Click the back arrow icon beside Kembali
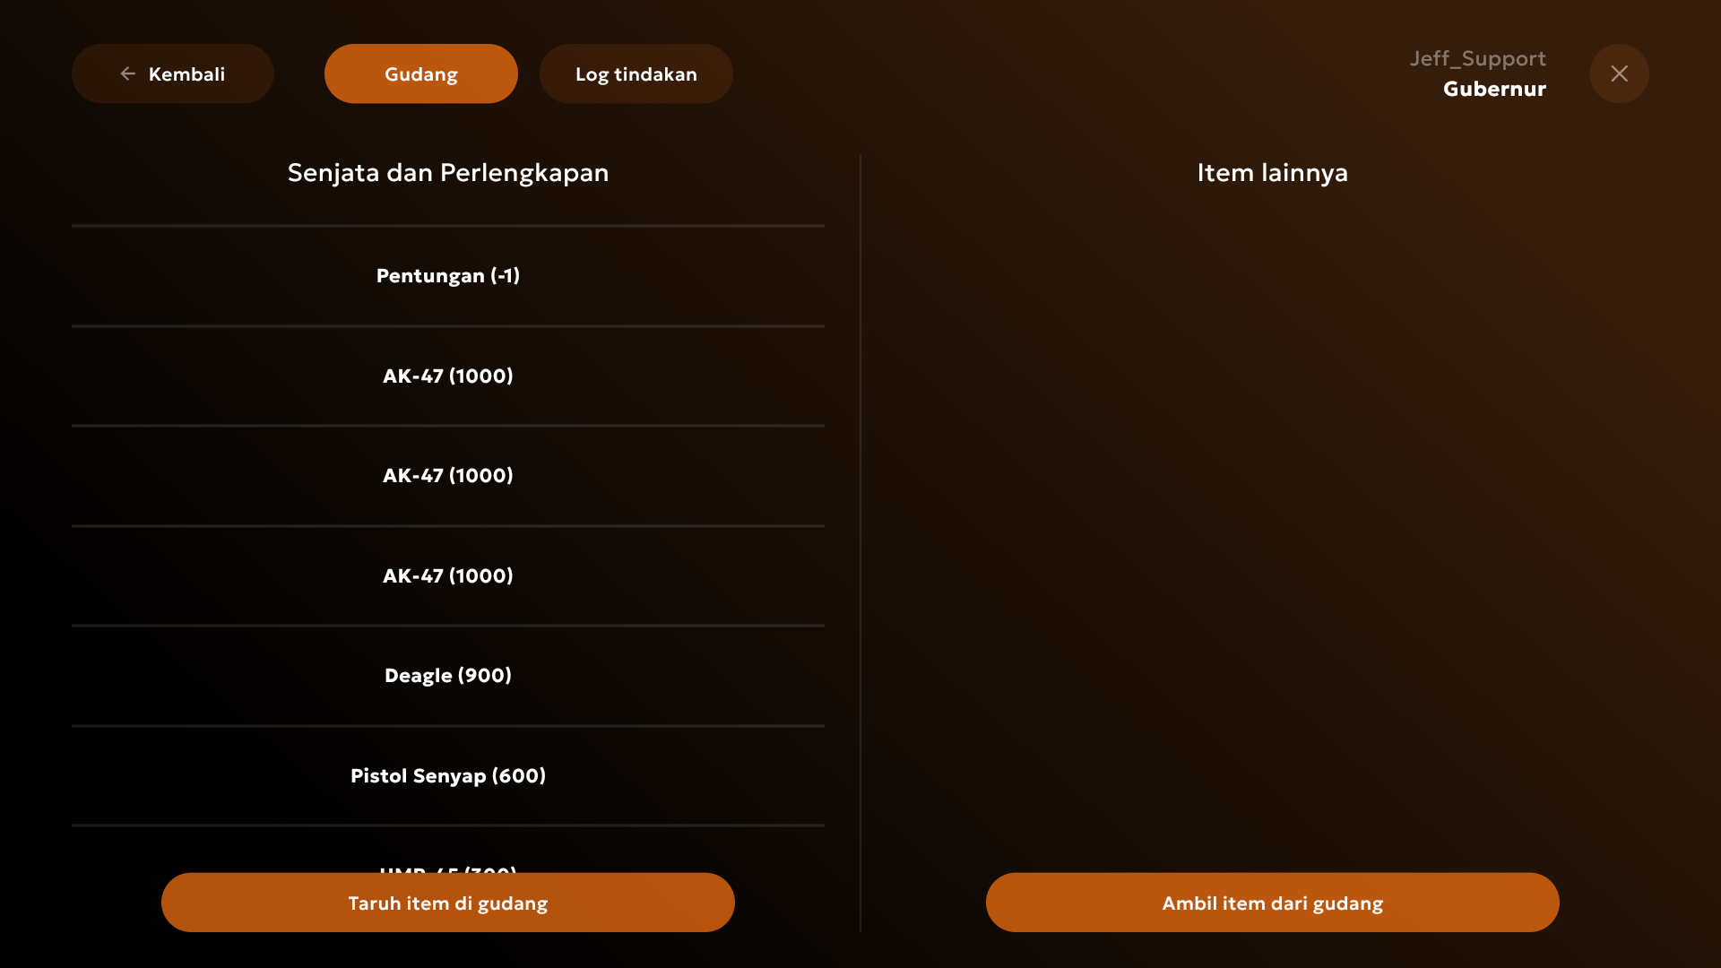1721x968 pixels. pos(128,73)
